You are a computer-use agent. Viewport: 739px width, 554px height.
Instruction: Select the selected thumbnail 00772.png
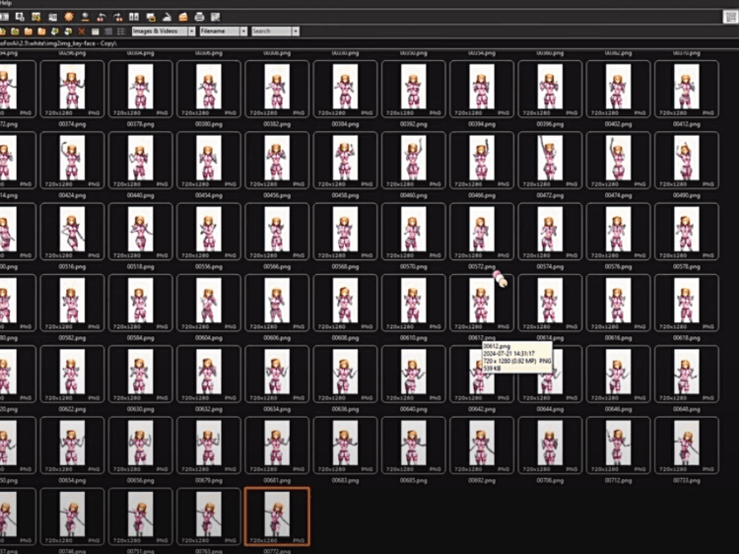277,517
